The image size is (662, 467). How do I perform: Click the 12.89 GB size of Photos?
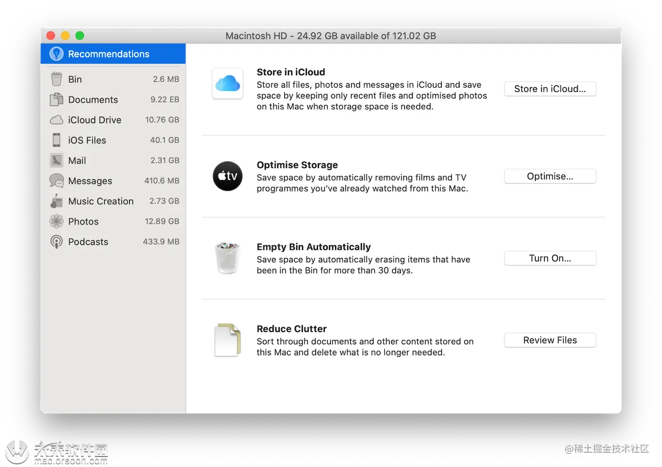162,221
